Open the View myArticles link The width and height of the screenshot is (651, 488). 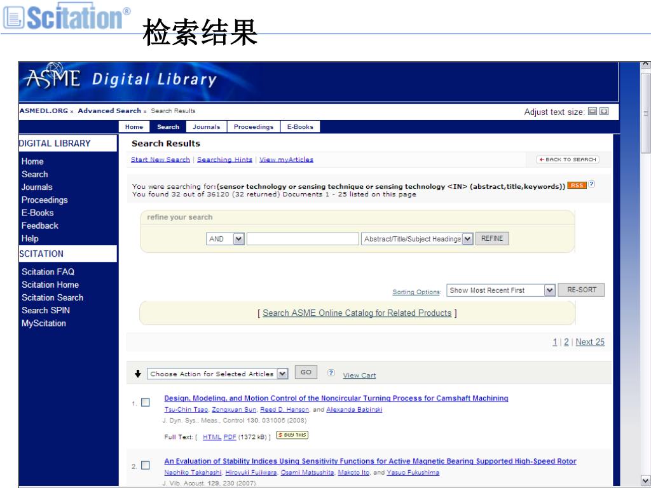[286, 159]
